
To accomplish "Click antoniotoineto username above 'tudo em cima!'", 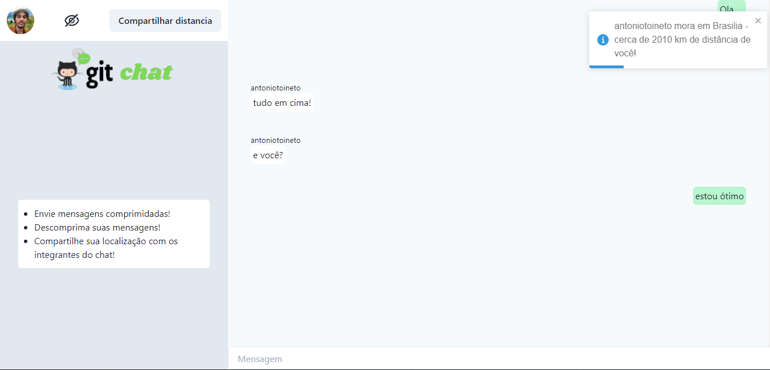I will (275, 88).
